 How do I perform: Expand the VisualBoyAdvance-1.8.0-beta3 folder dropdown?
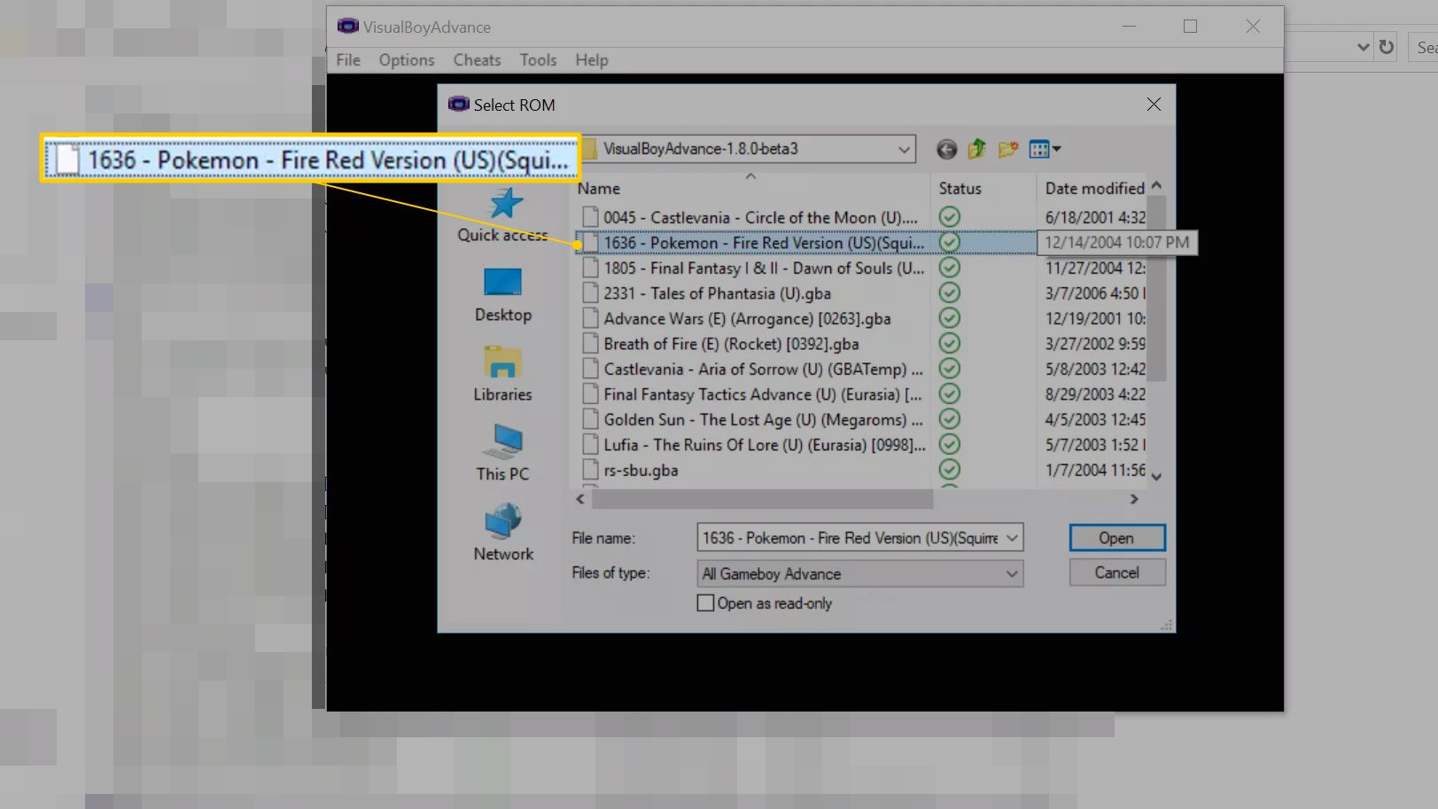(904, 149)
